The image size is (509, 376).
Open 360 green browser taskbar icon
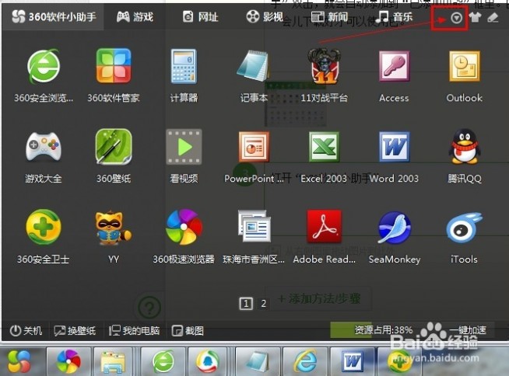point(163,361)
